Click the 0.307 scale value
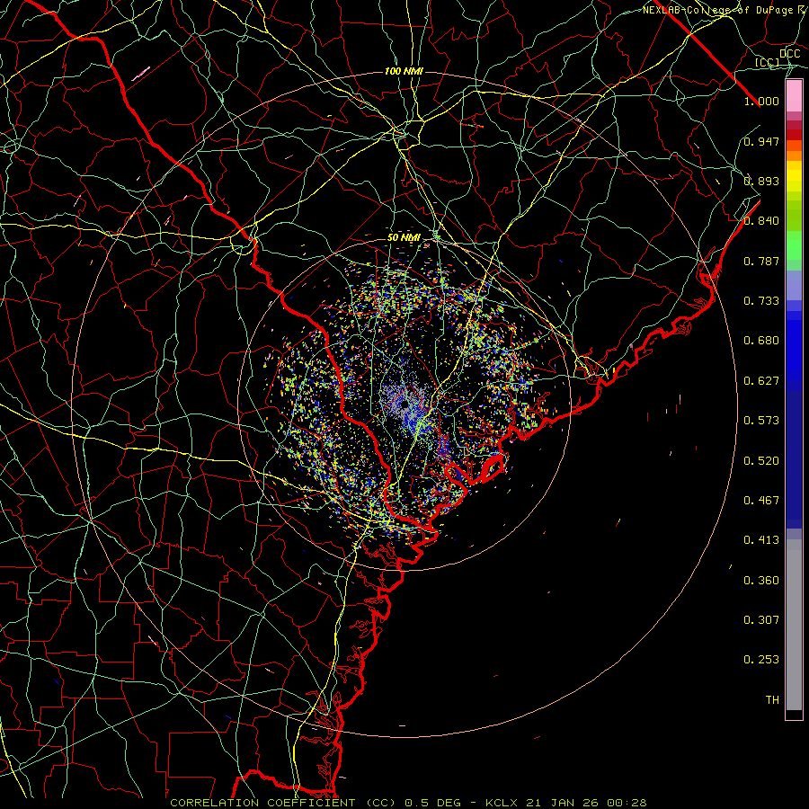The width and height of the screenshot is (809, 809). coord(761,620)
